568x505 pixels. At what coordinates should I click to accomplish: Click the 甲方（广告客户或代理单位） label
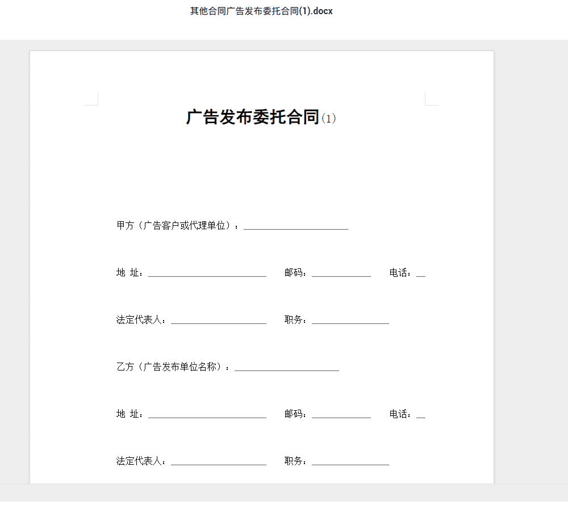click(x=177, y=226)
